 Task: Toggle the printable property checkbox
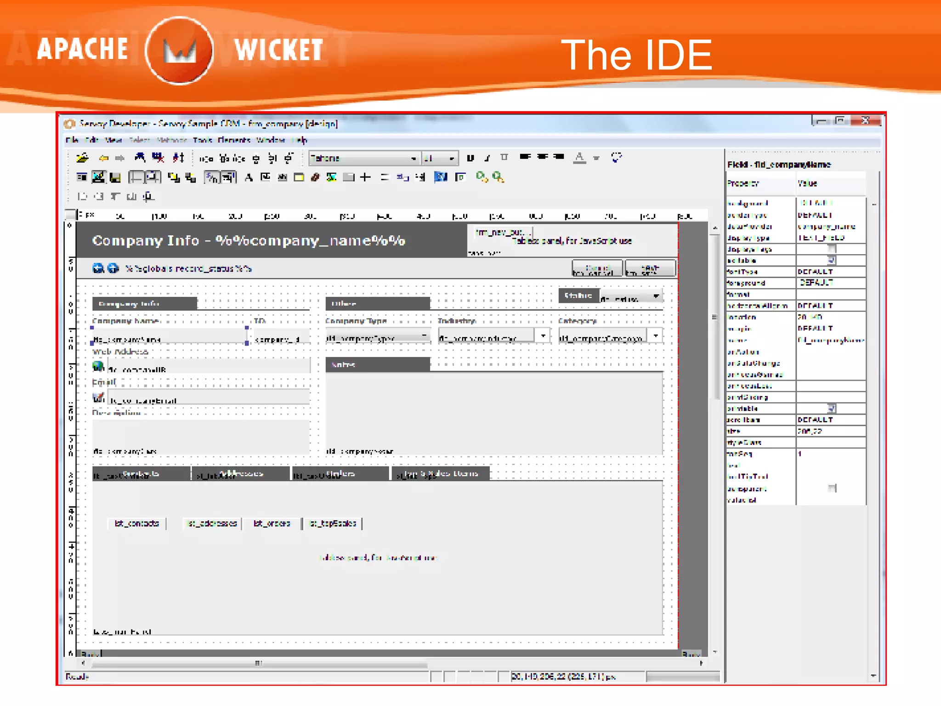[x=831, y=409]
